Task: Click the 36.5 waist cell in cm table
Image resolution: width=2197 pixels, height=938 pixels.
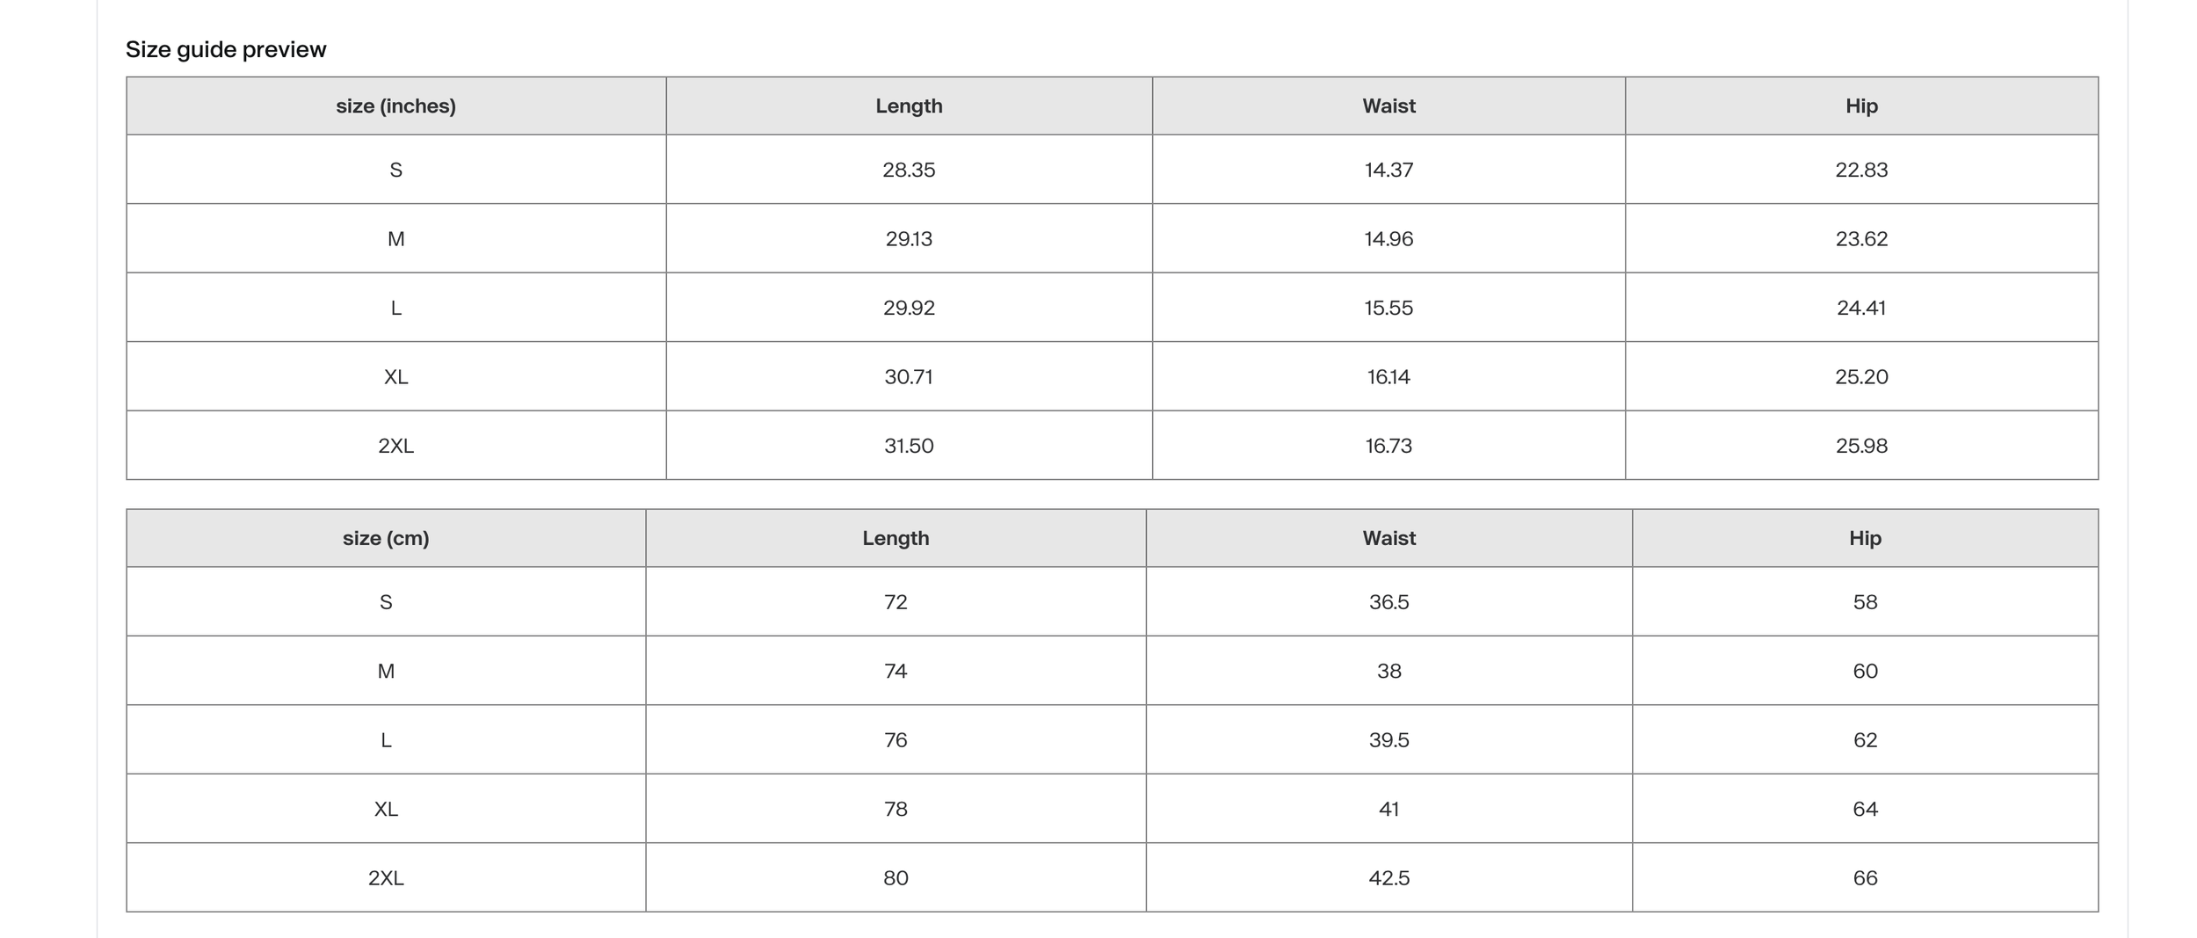Action: tap(1389, 602)
